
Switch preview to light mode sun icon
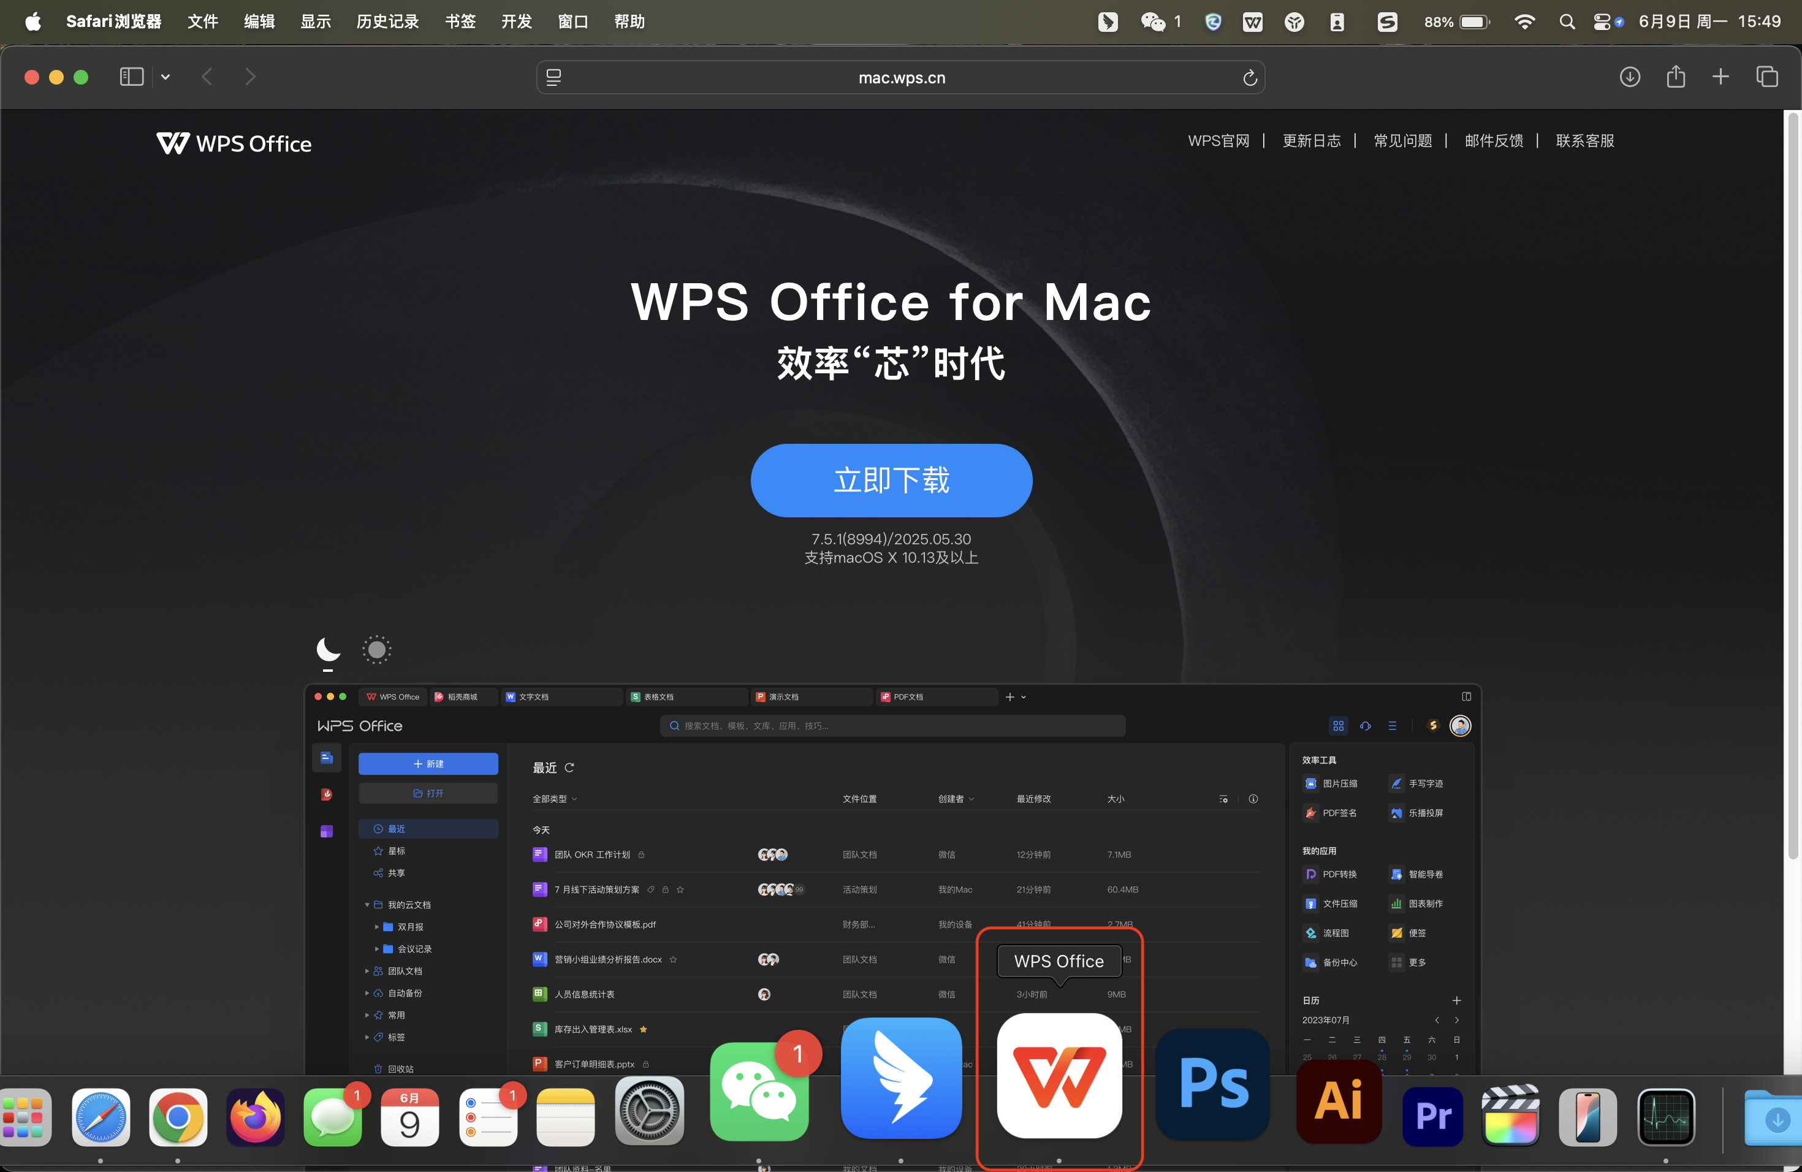point(376,650)
